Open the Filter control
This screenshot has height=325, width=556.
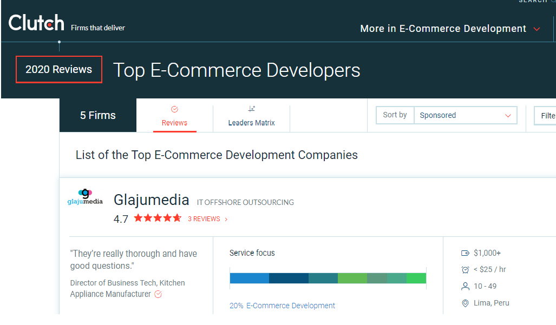click(546, 115)
